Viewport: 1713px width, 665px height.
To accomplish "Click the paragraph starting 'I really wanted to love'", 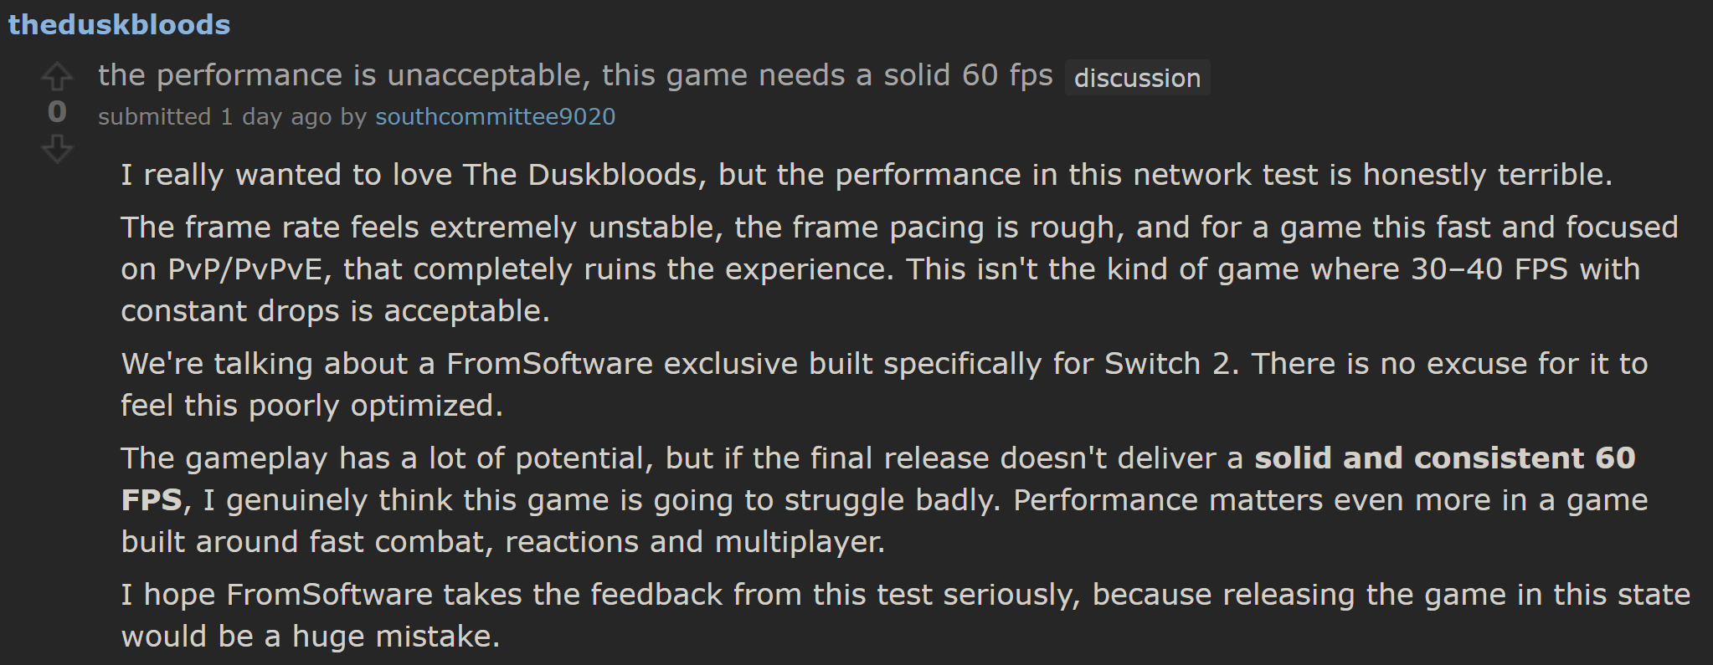I will point(867,175).
